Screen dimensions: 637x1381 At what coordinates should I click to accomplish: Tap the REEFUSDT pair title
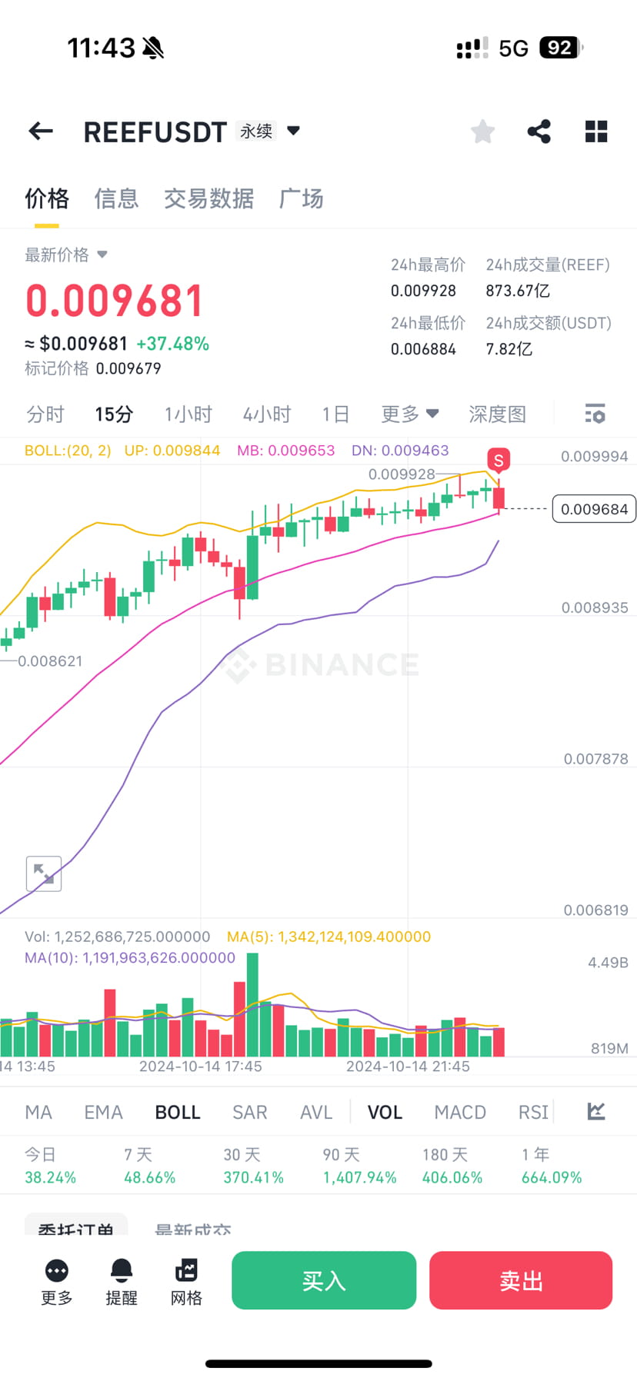tap(155, 131)
